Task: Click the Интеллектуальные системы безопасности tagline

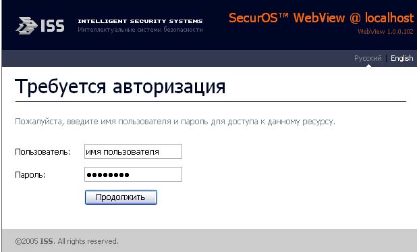Action: 140,30
